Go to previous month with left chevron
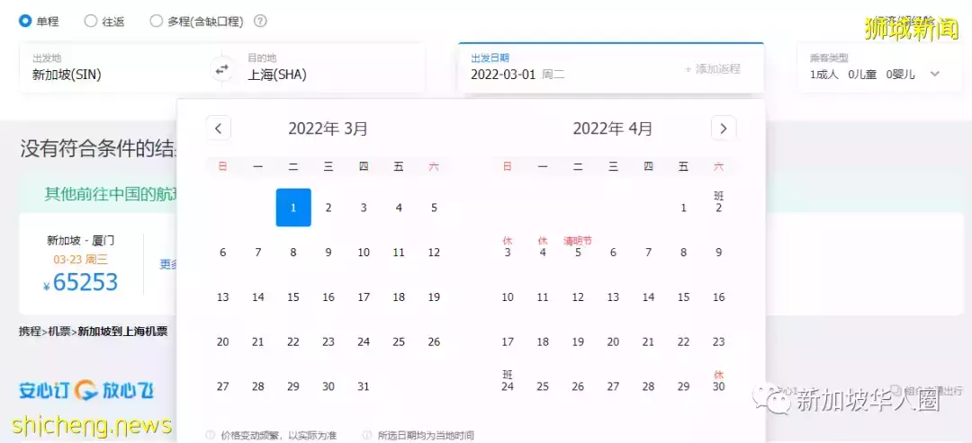This screenshot has height=443, width=972. pyautogui.click(x=218, y=128)
